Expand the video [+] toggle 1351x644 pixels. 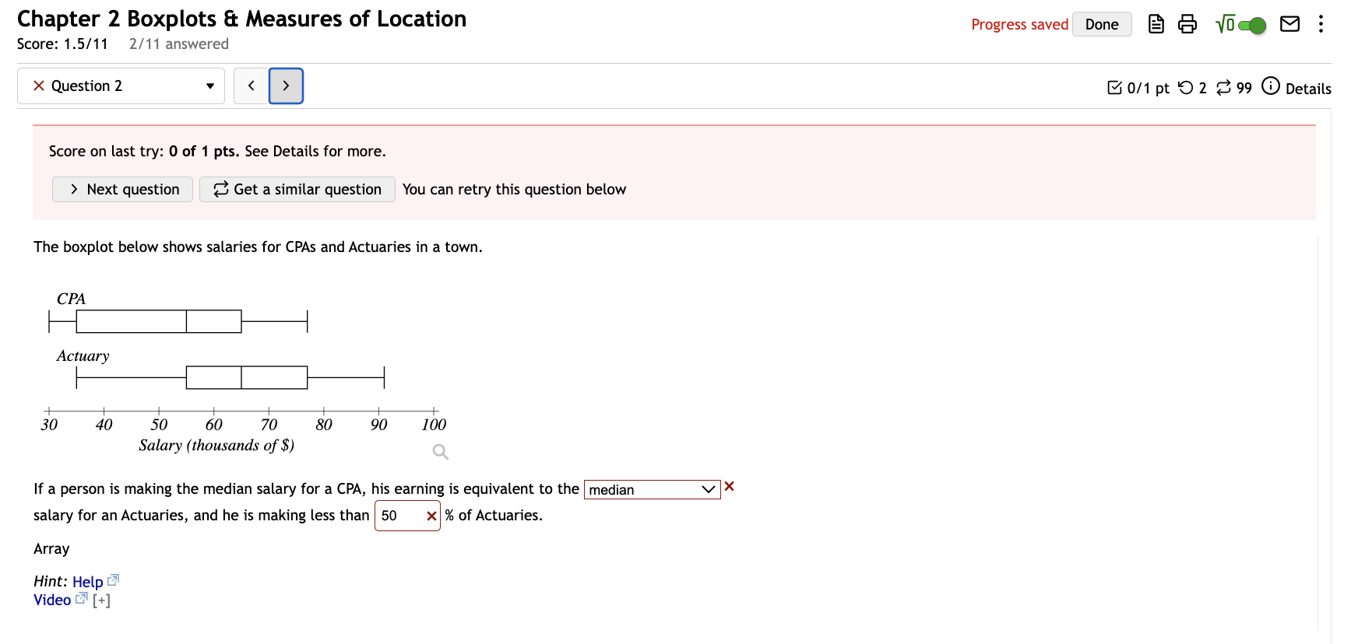coord(101,600)
